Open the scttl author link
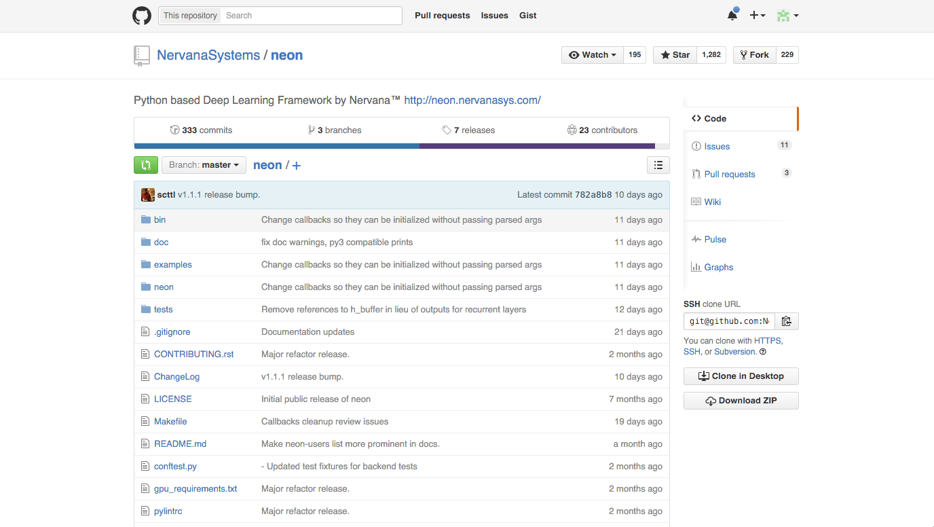934x527 pixels. point(166,195)
